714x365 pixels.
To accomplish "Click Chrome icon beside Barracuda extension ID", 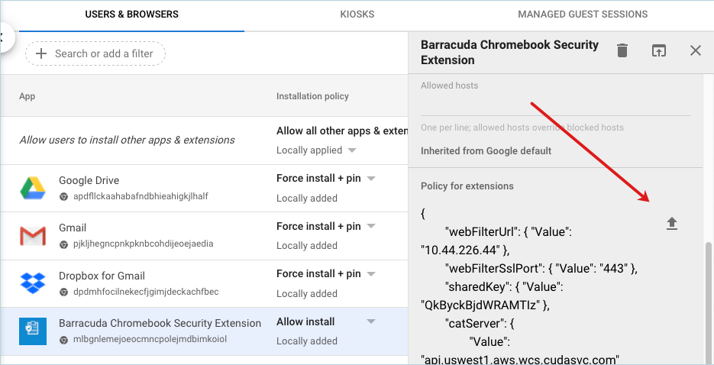I will click(x=63, y=340).
